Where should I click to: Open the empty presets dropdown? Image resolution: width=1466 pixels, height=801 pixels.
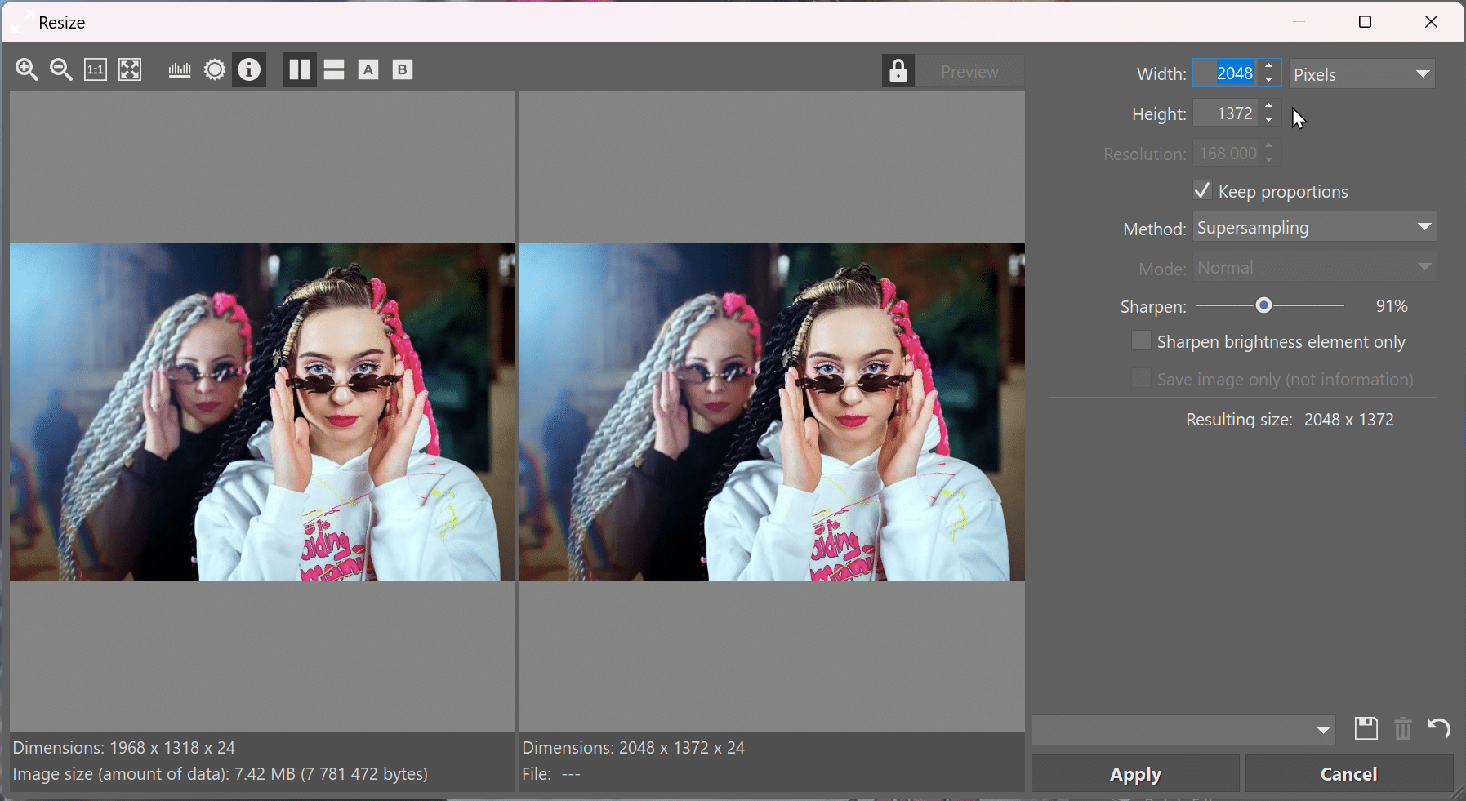pos(1183,730)
